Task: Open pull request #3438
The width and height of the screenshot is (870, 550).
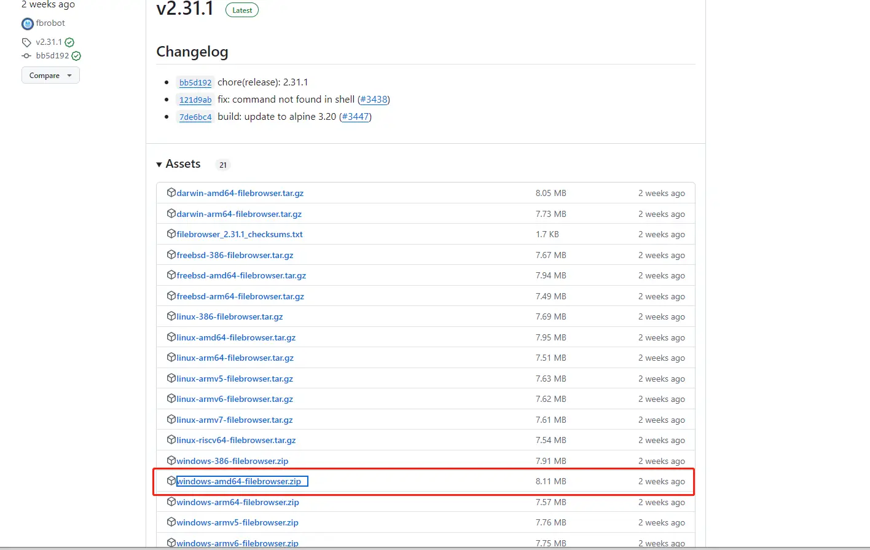Action: coord(374,99)
